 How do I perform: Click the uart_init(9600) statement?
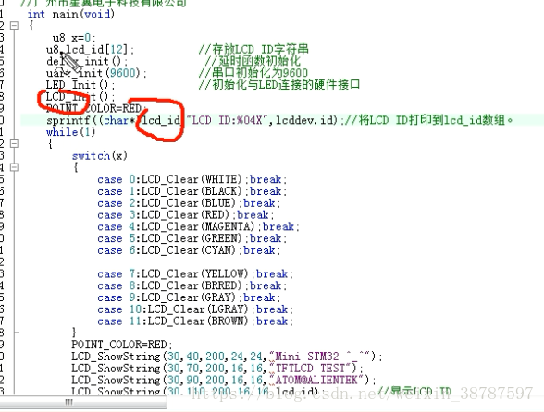96,73
